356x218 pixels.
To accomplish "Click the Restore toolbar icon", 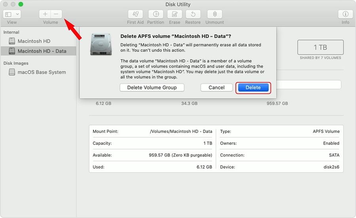I will click(193, 14).
